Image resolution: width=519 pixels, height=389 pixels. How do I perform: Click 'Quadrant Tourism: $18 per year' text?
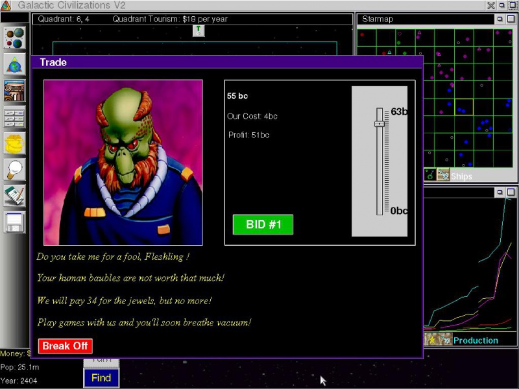click(x=170, y=19)
